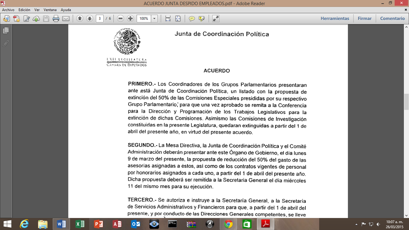Viewport: 409px width, 230px height.
Task: Go to next page with down arrow
Action: 89,18
